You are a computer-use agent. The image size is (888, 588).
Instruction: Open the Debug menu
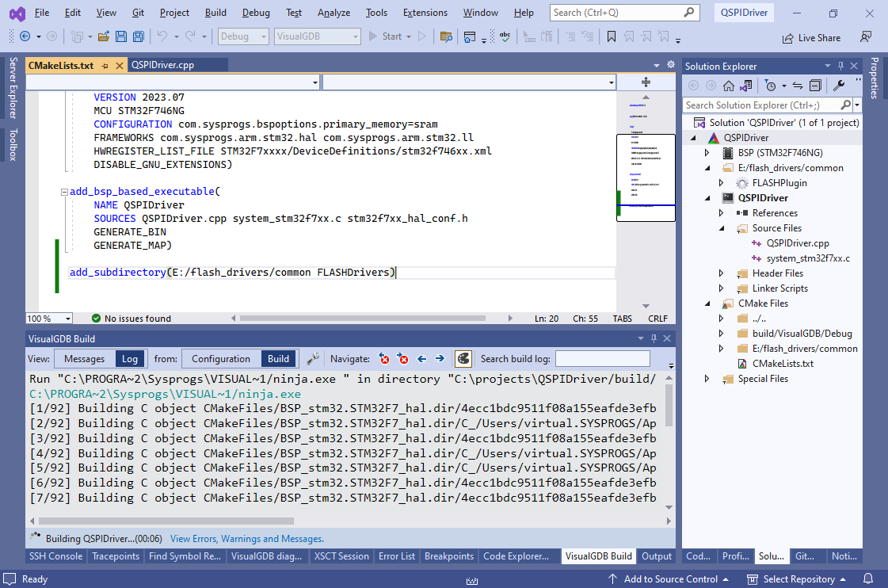tap(256, 13)
